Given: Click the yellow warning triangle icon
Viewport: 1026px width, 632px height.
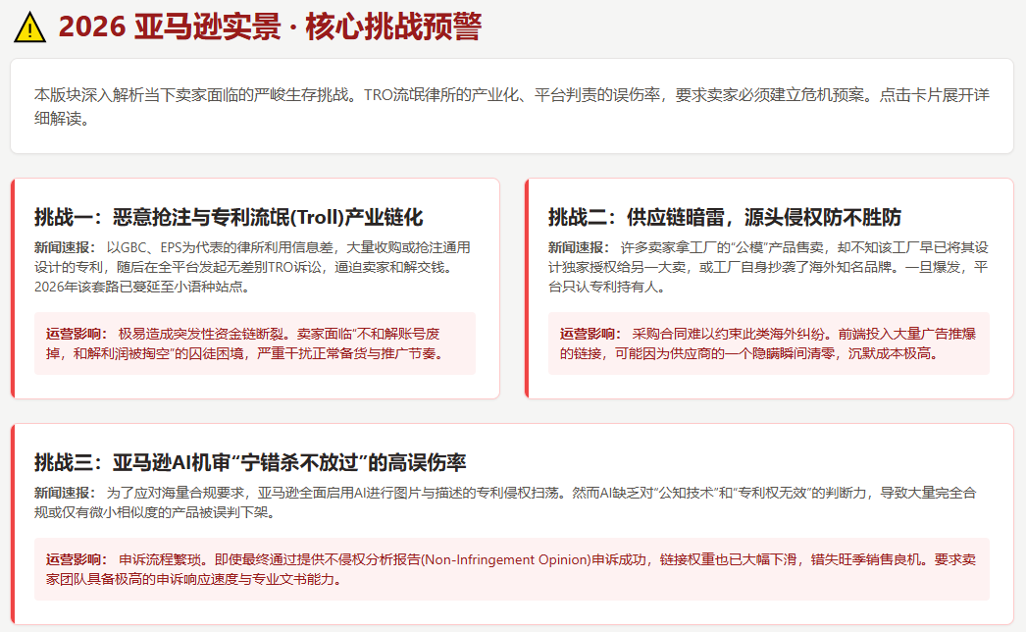Looking at the screenshot, I should pyautogui.click(x=30, y=28).
